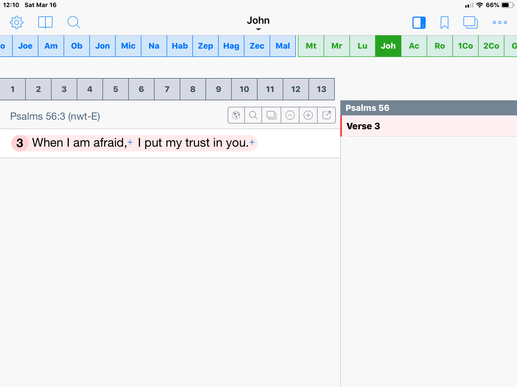This screenshot has height=387, width=517.
Task: Expand cross-reference marker after "afraid,"
Action: point(130,142)
